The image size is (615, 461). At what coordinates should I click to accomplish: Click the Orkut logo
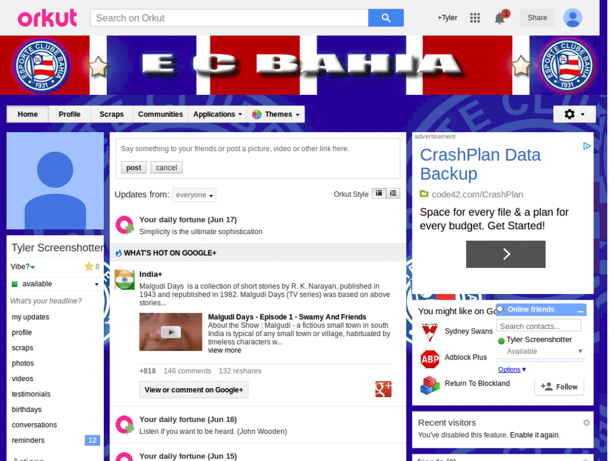pyautogui.click(x=47, y=18)
